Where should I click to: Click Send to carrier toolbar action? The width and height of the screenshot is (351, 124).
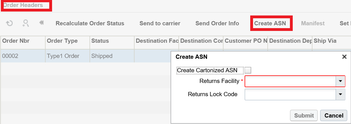[160, 23]
